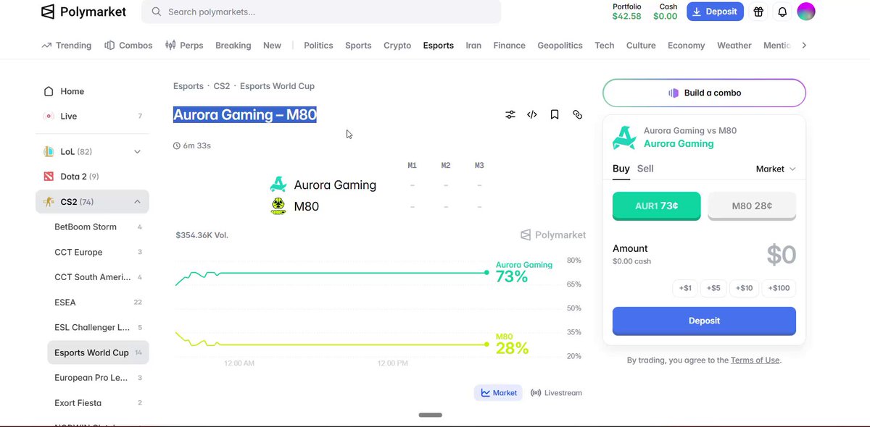The height and width of the screenshot is (427, 870).
Task: Open the Perps category
Action: (x=184, y=45)
